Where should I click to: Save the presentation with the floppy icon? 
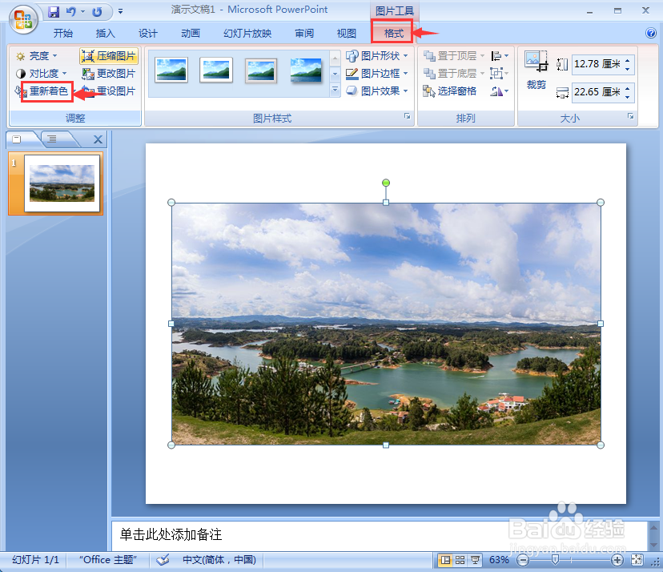click(x=54, y=11)
